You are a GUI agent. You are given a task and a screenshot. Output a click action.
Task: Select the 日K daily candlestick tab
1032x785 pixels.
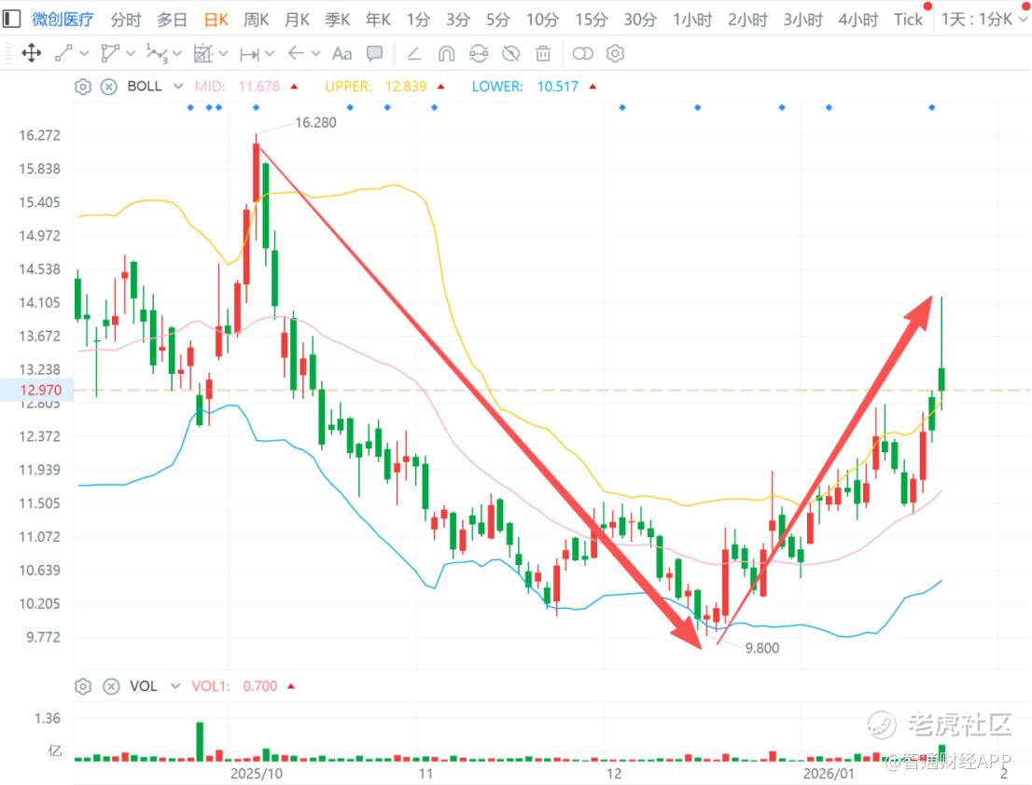tap(216, 20)
